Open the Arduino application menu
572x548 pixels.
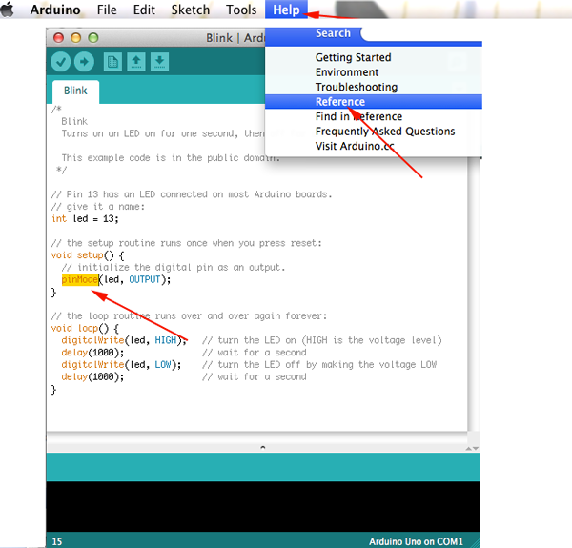point(55,10)
